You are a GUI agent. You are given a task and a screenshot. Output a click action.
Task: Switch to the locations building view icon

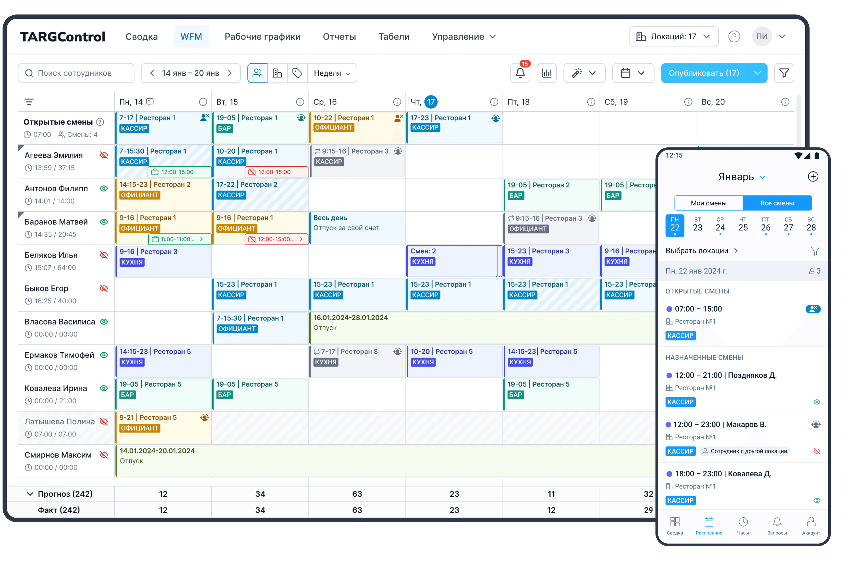277,73
